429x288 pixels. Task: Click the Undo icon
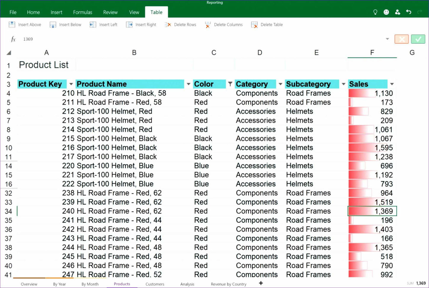[x=409, y=12]
